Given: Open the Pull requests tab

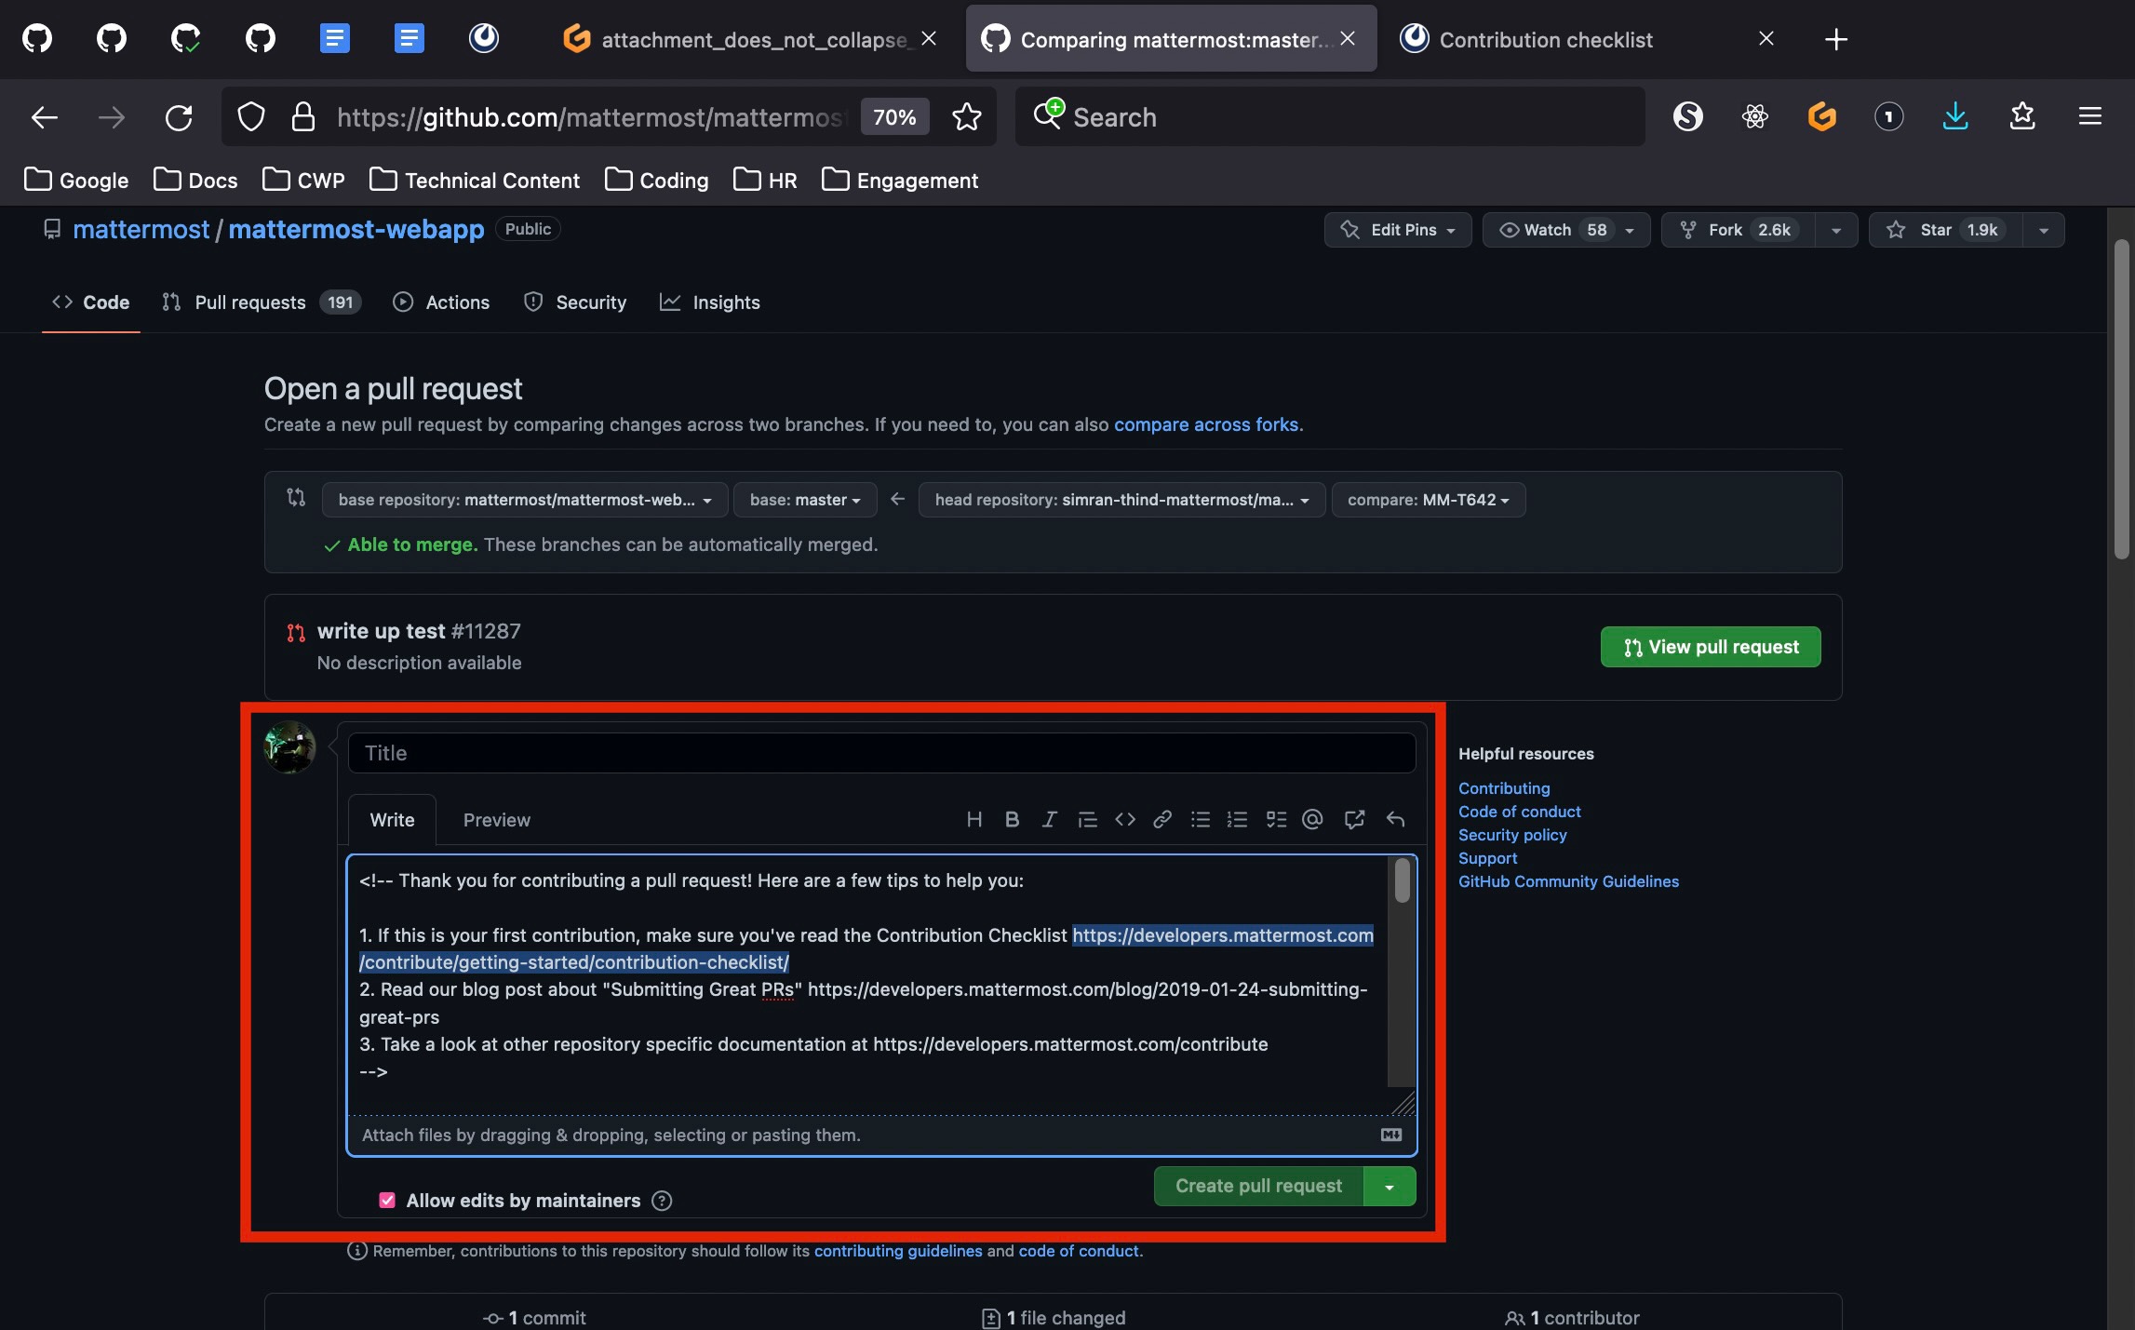Looking at the screenshot, I should pos(261,302).
